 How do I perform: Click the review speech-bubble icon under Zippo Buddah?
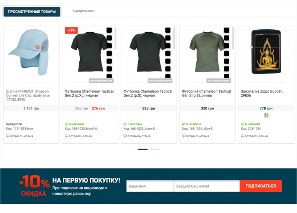point(242,136)
